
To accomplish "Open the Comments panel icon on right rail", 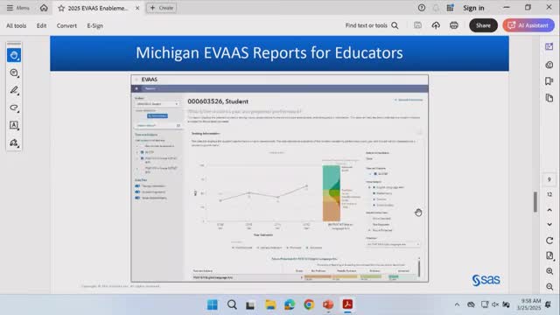I will [549, 65].
